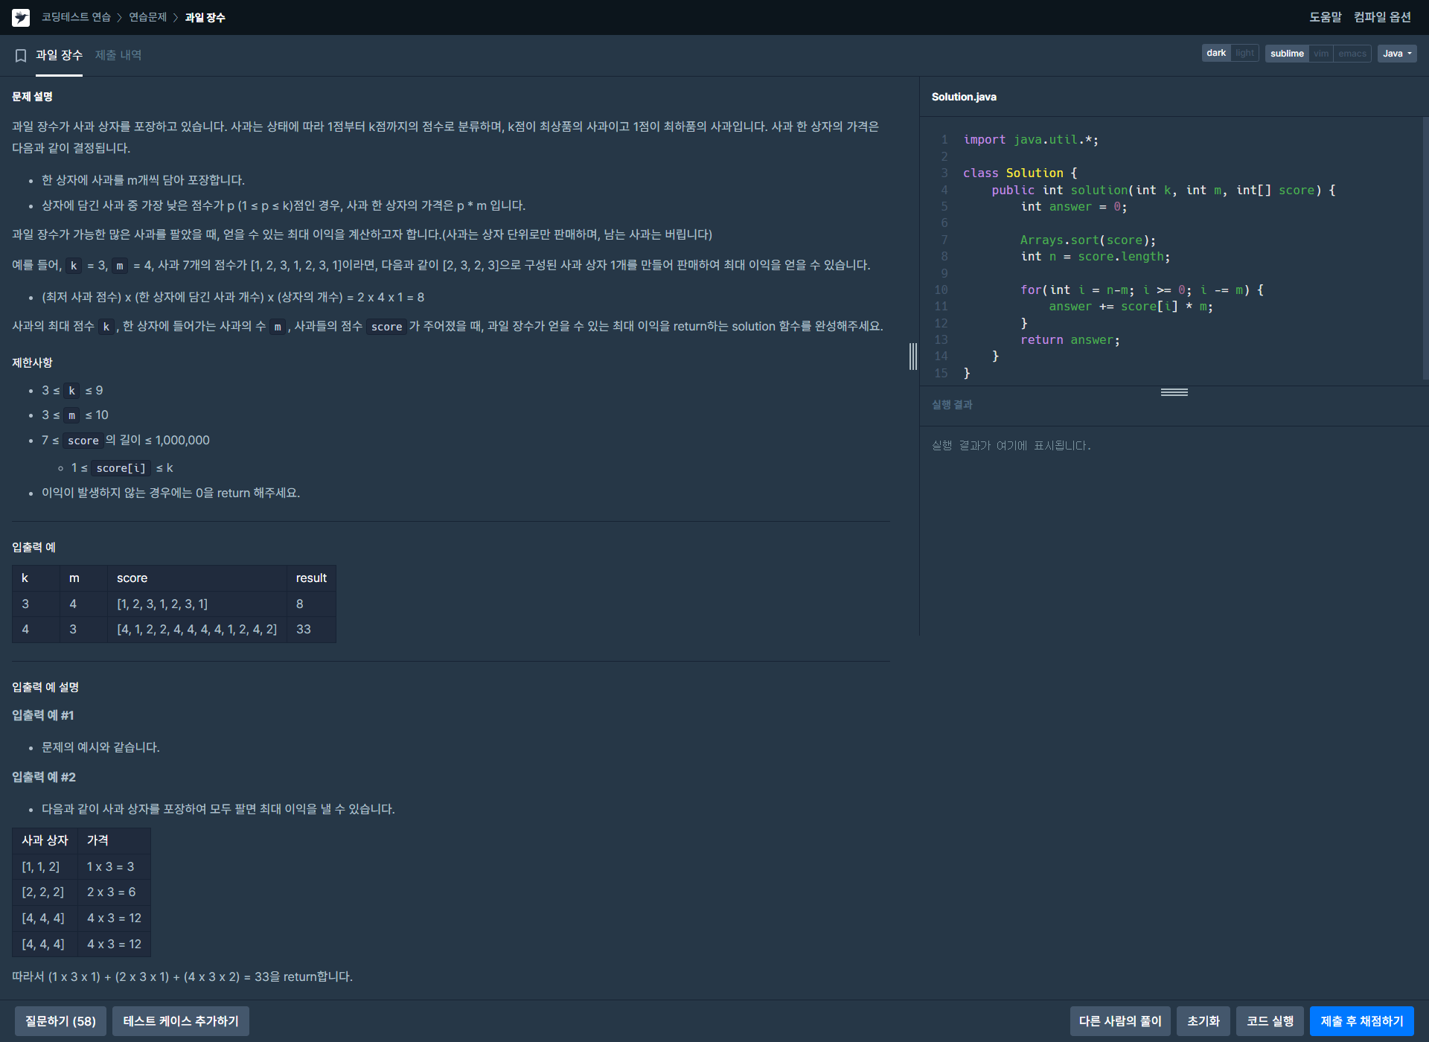
Task: Click 테스트 케이스 추가하기 button
Action: 181,1021
